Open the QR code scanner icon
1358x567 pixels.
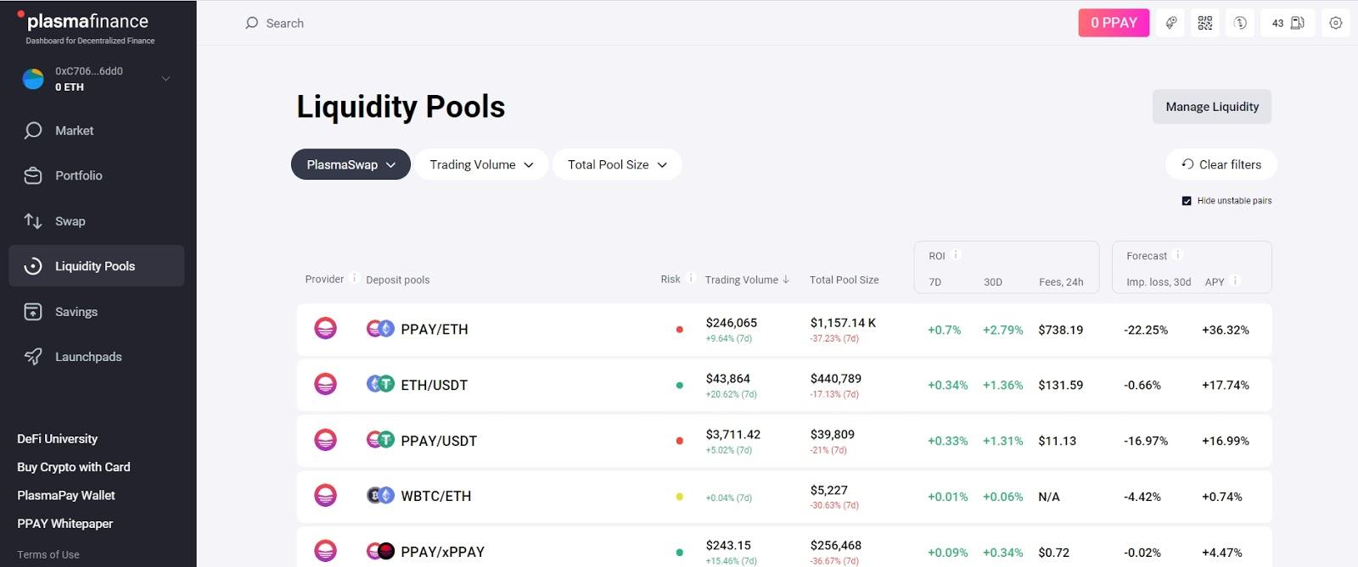pyautogui.click(x=1204, y=23)
